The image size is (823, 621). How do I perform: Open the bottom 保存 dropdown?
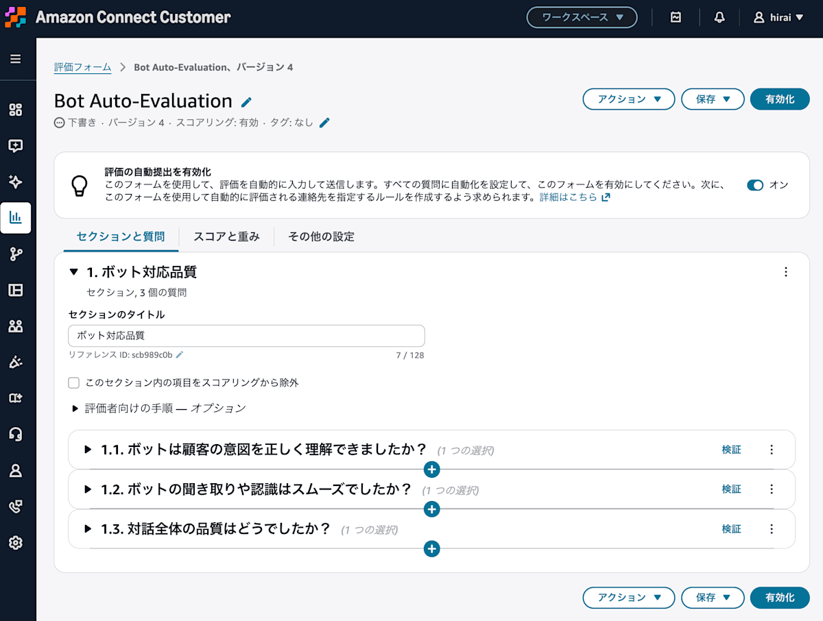[713, 598]
